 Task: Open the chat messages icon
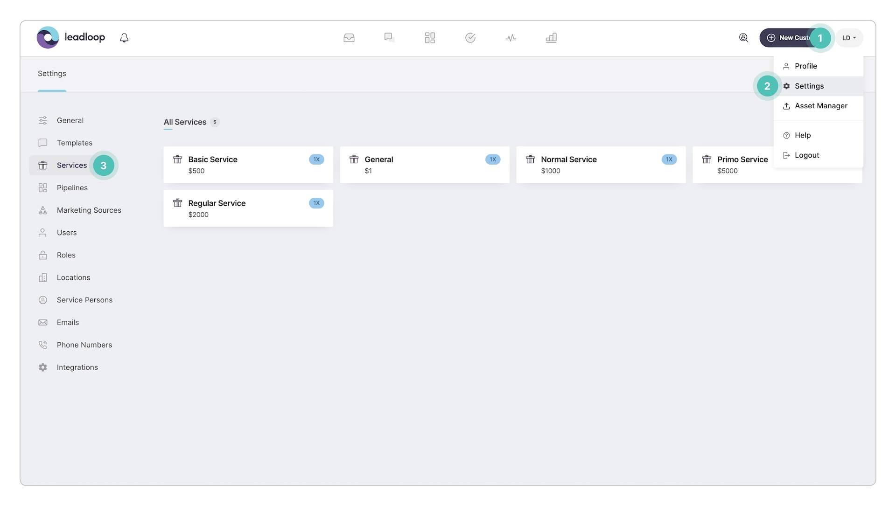pyautogui.click(x=389, y=38)
